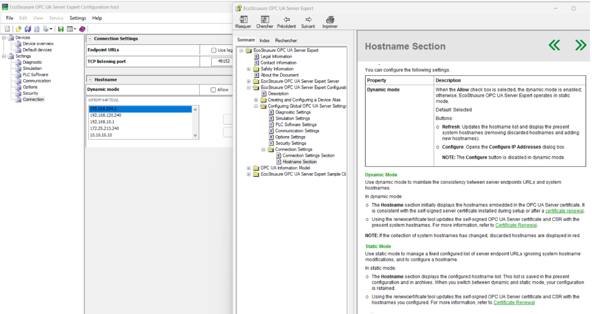This screenshot has height=314, width=592.
Task: Click the New configuration toolbar icon
Action: click(x=7, y=29)
